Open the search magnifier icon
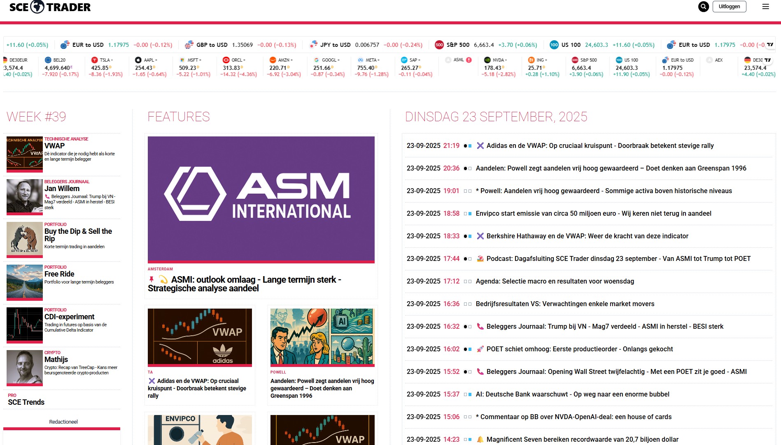This screenshot has width=781, height=445. (x=704, y=7)
